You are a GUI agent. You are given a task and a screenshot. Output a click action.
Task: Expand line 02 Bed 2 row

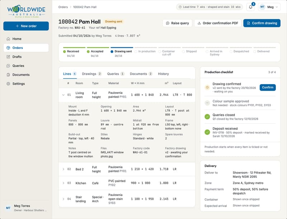coord(63,169)
